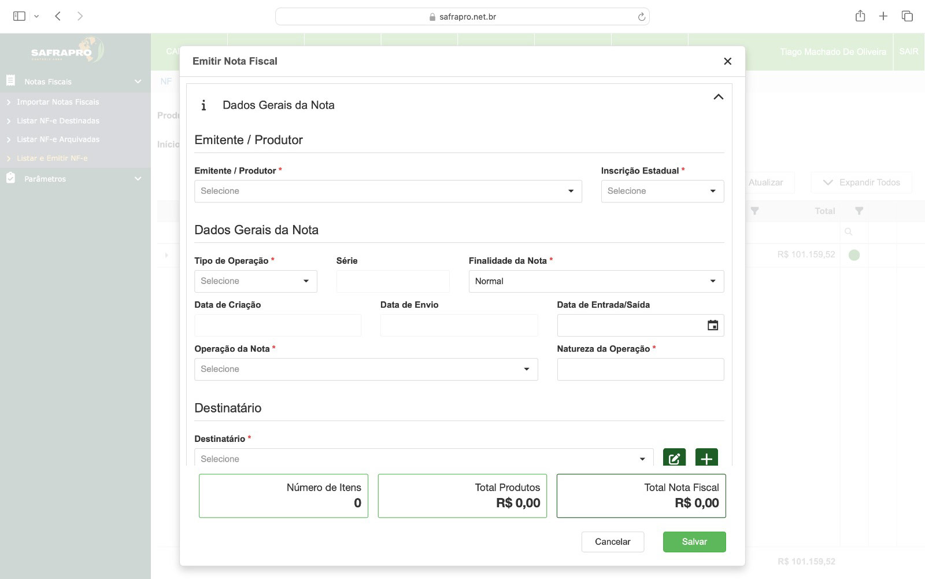Toggle the Safari sidebar
The image size is (925, 579).
click(x=19, y=16)
